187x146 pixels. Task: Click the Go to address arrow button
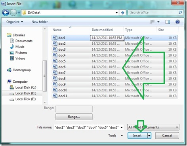[122, 13]
